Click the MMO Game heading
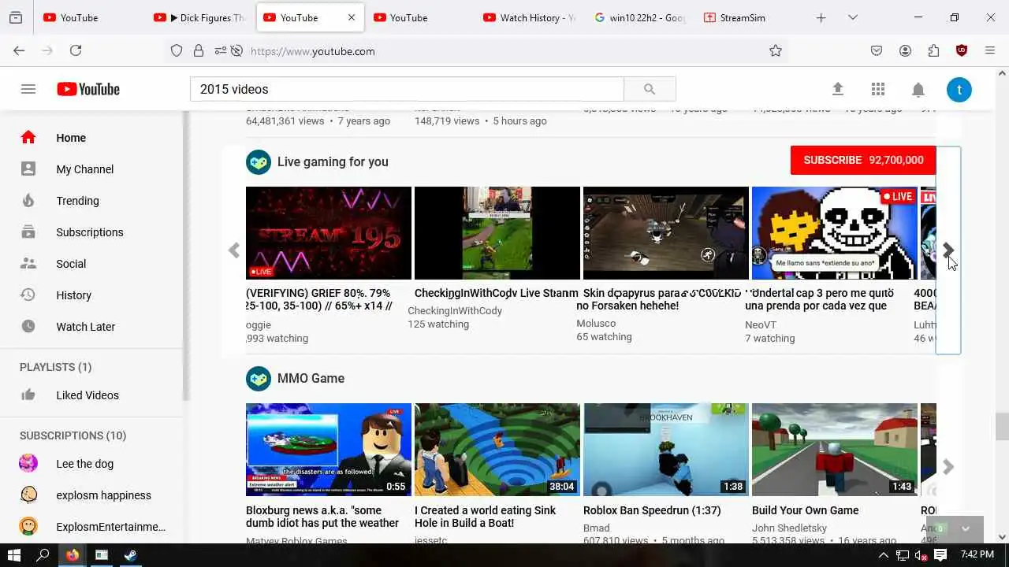 point(311,379)
